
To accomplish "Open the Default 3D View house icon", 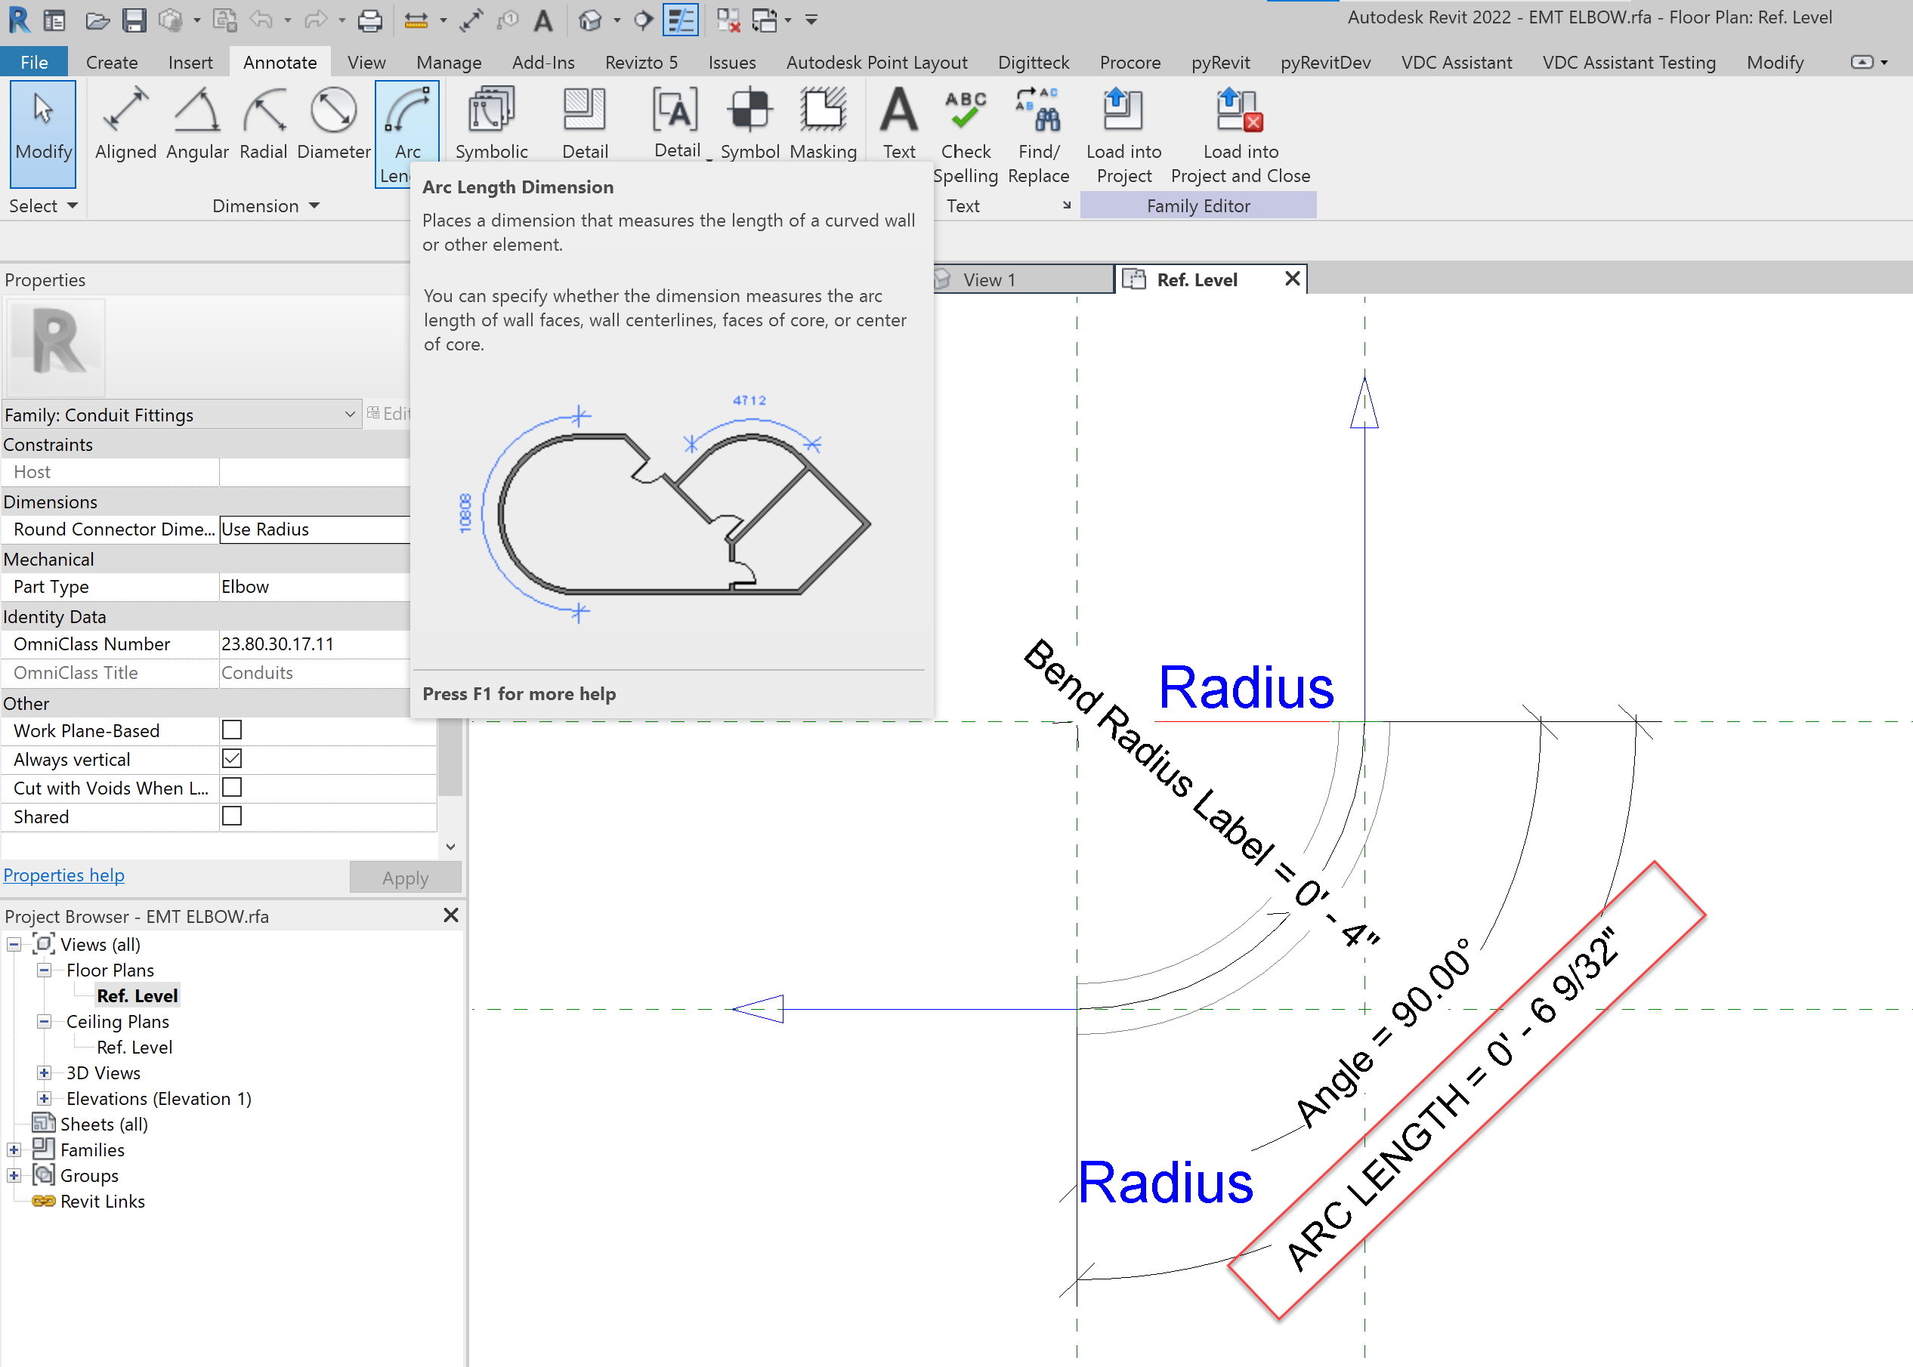I will coord(590,20).
